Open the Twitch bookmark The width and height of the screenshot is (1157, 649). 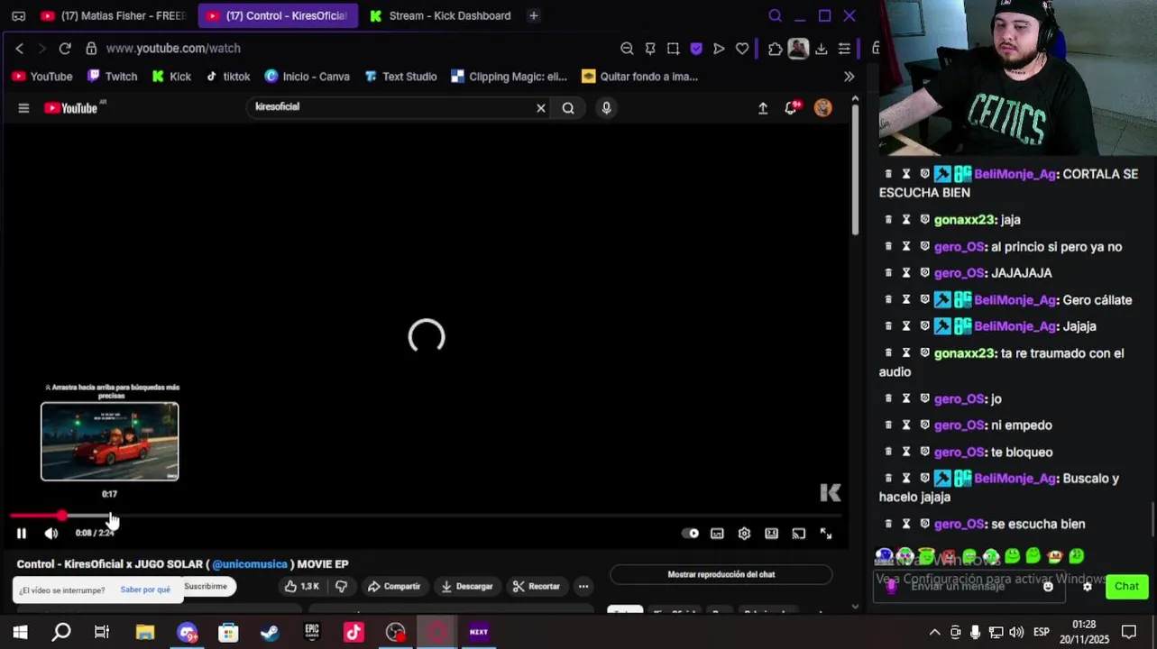[x=113, y=77]
